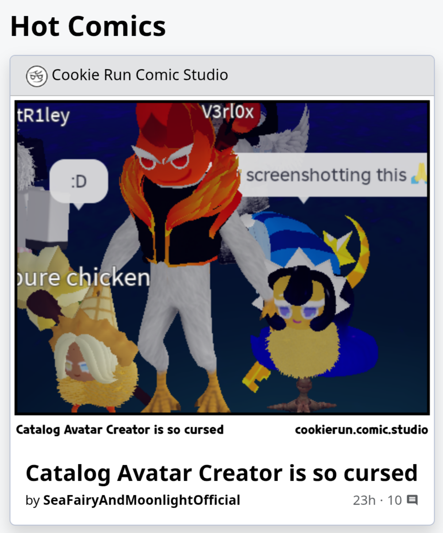The width and height of the screenshot is (443, 533).
Task: Click the ':D' chat bubble in comic
Action: (x=79, y=182)
